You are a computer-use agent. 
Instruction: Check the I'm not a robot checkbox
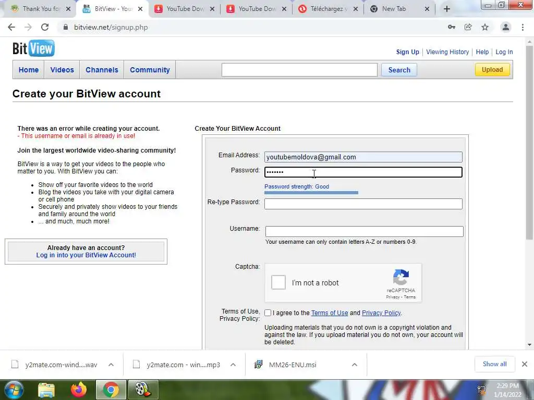(x=278, y=283)
